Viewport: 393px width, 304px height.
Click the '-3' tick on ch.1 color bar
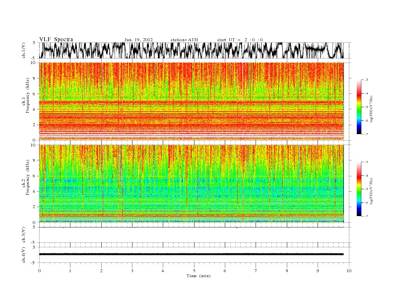[x=366, y=80]
